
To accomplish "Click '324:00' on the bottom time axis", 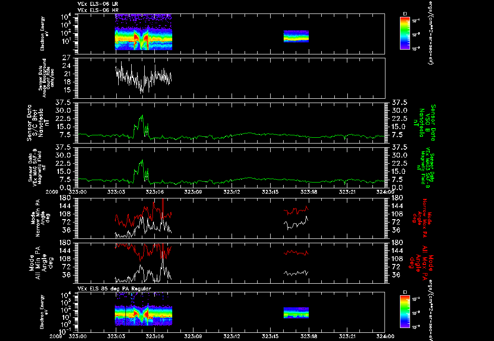I will (x=385, y=336).
